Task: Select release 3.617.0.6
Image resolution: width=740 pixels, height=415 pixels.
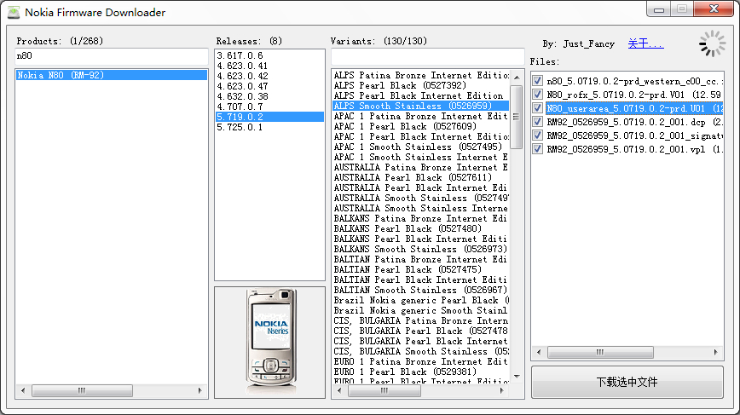Action: pyautogui.click(x=269, y=55)
